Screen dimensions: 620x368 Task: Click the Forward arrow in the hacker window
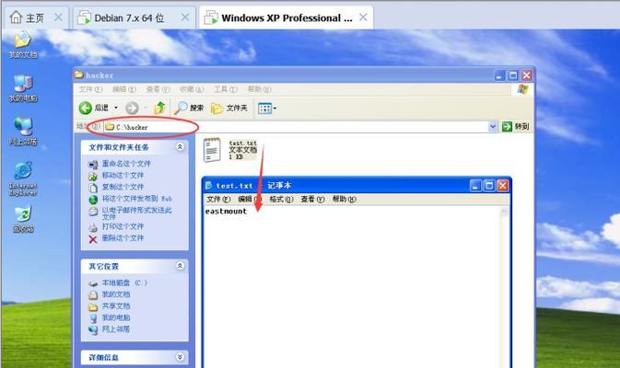(132, 108)
